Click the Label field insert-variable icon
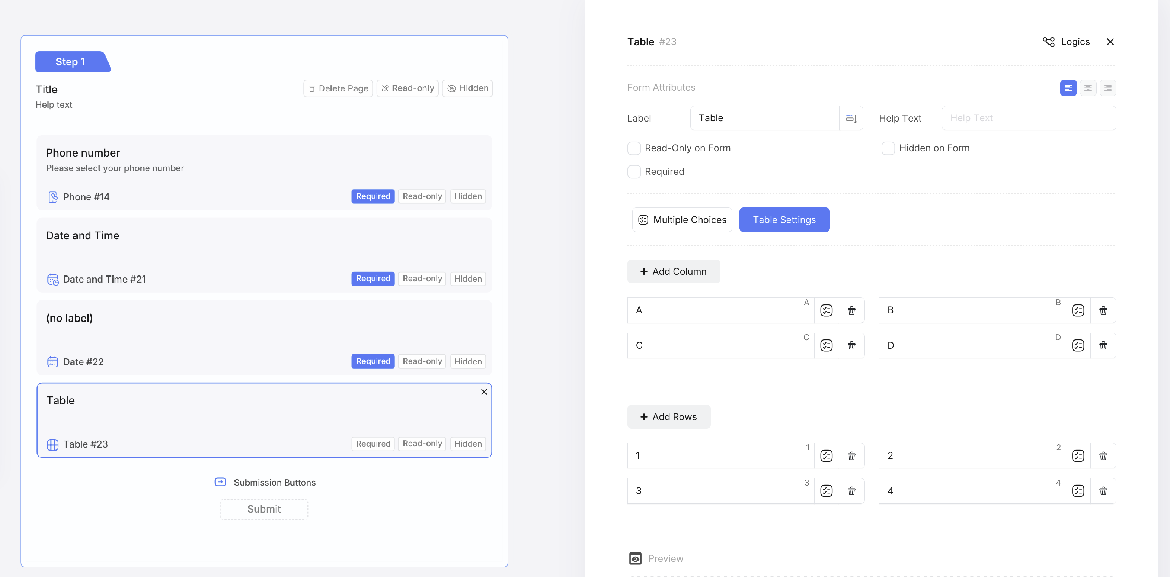Image resolution: width=1170 pixels, height=577 pixels. (851, 118)
